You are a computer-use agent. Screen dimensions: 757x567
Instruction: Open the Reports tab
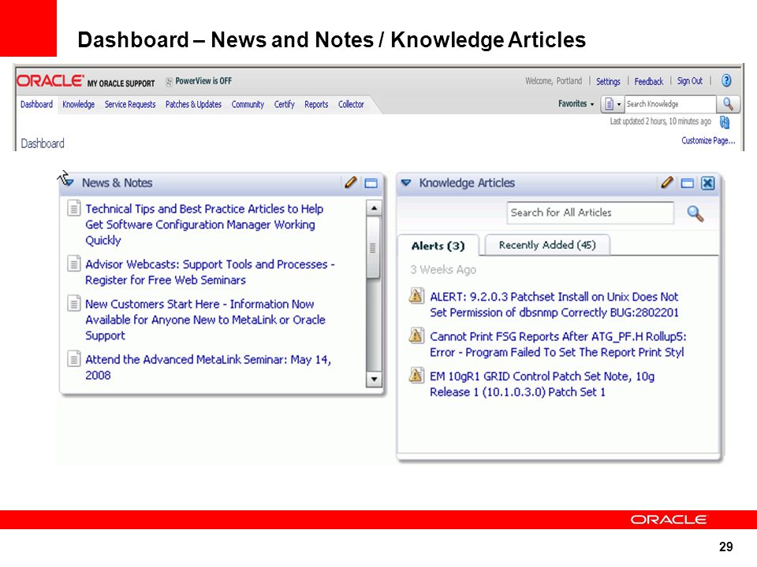pos(316,104)
